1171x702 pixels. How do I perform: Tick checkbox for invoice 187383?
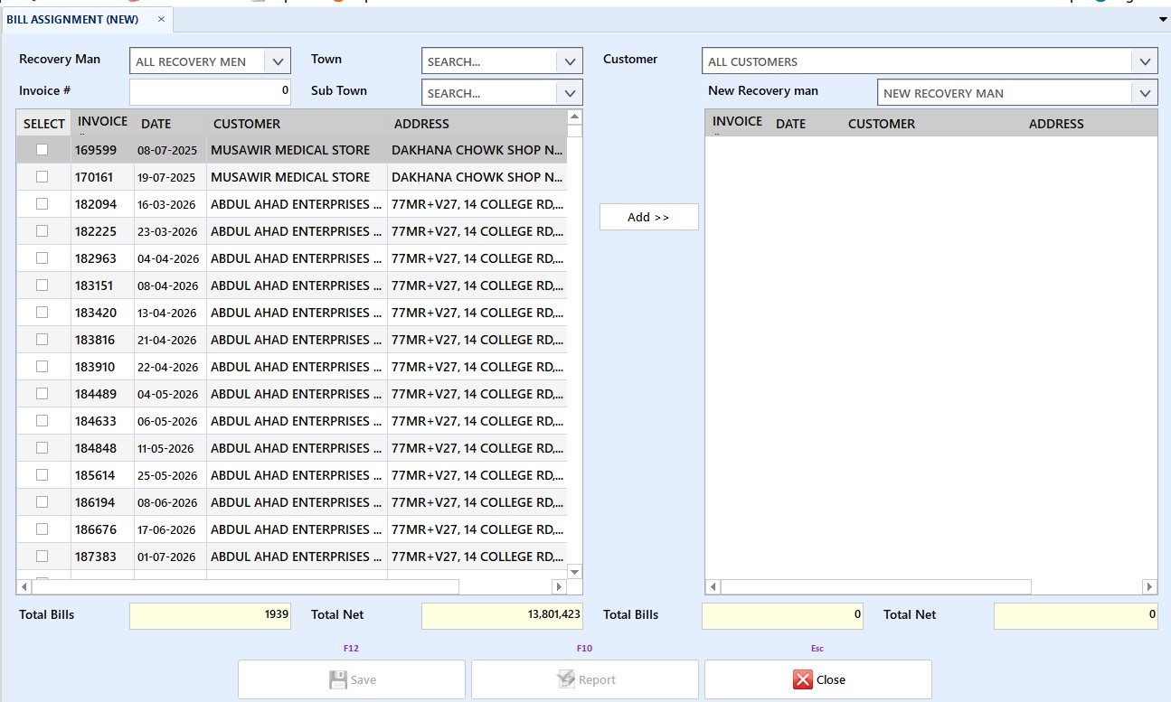42,557
